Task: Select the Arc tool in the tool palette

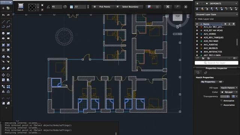Action: tap(8, 22)
